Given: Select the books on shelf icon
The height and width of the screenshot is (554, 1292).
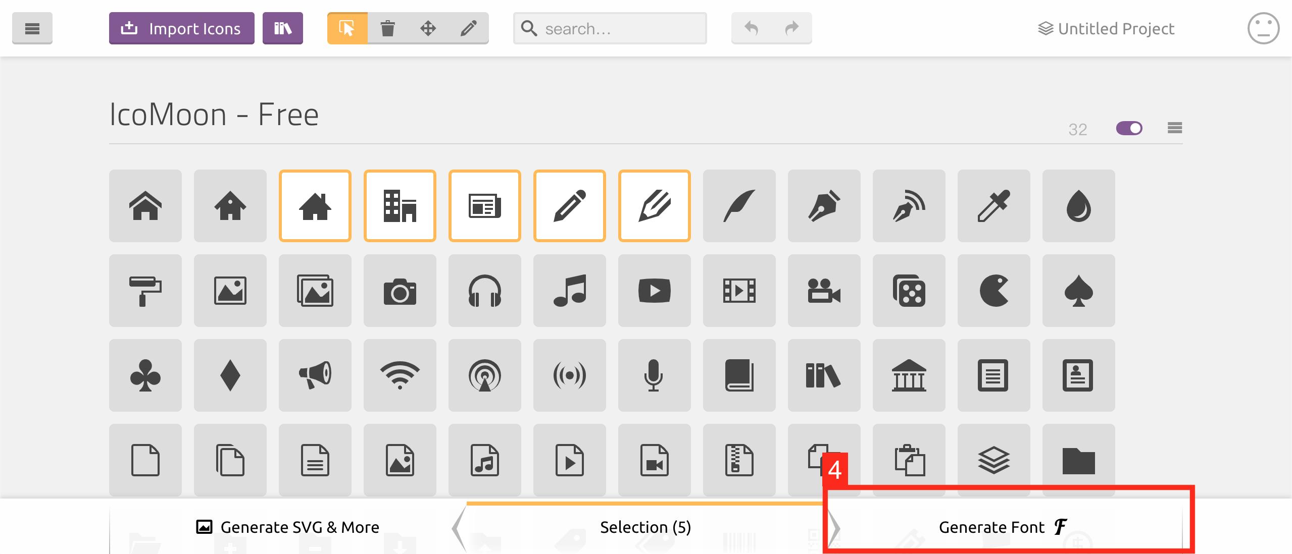Looking at the screenshot, I should tap(824, 375).
